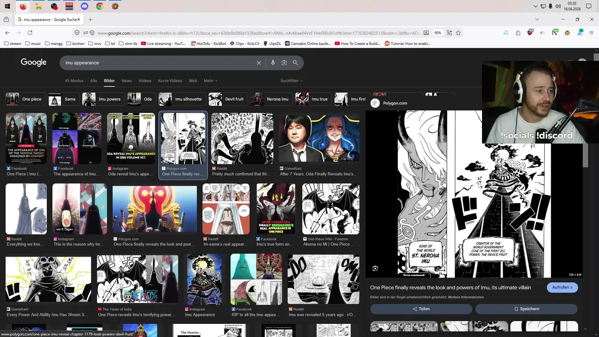This screenshot has width=599, height=337.
Task: Switch to Alle results tab
Action: tap(94, 81)
